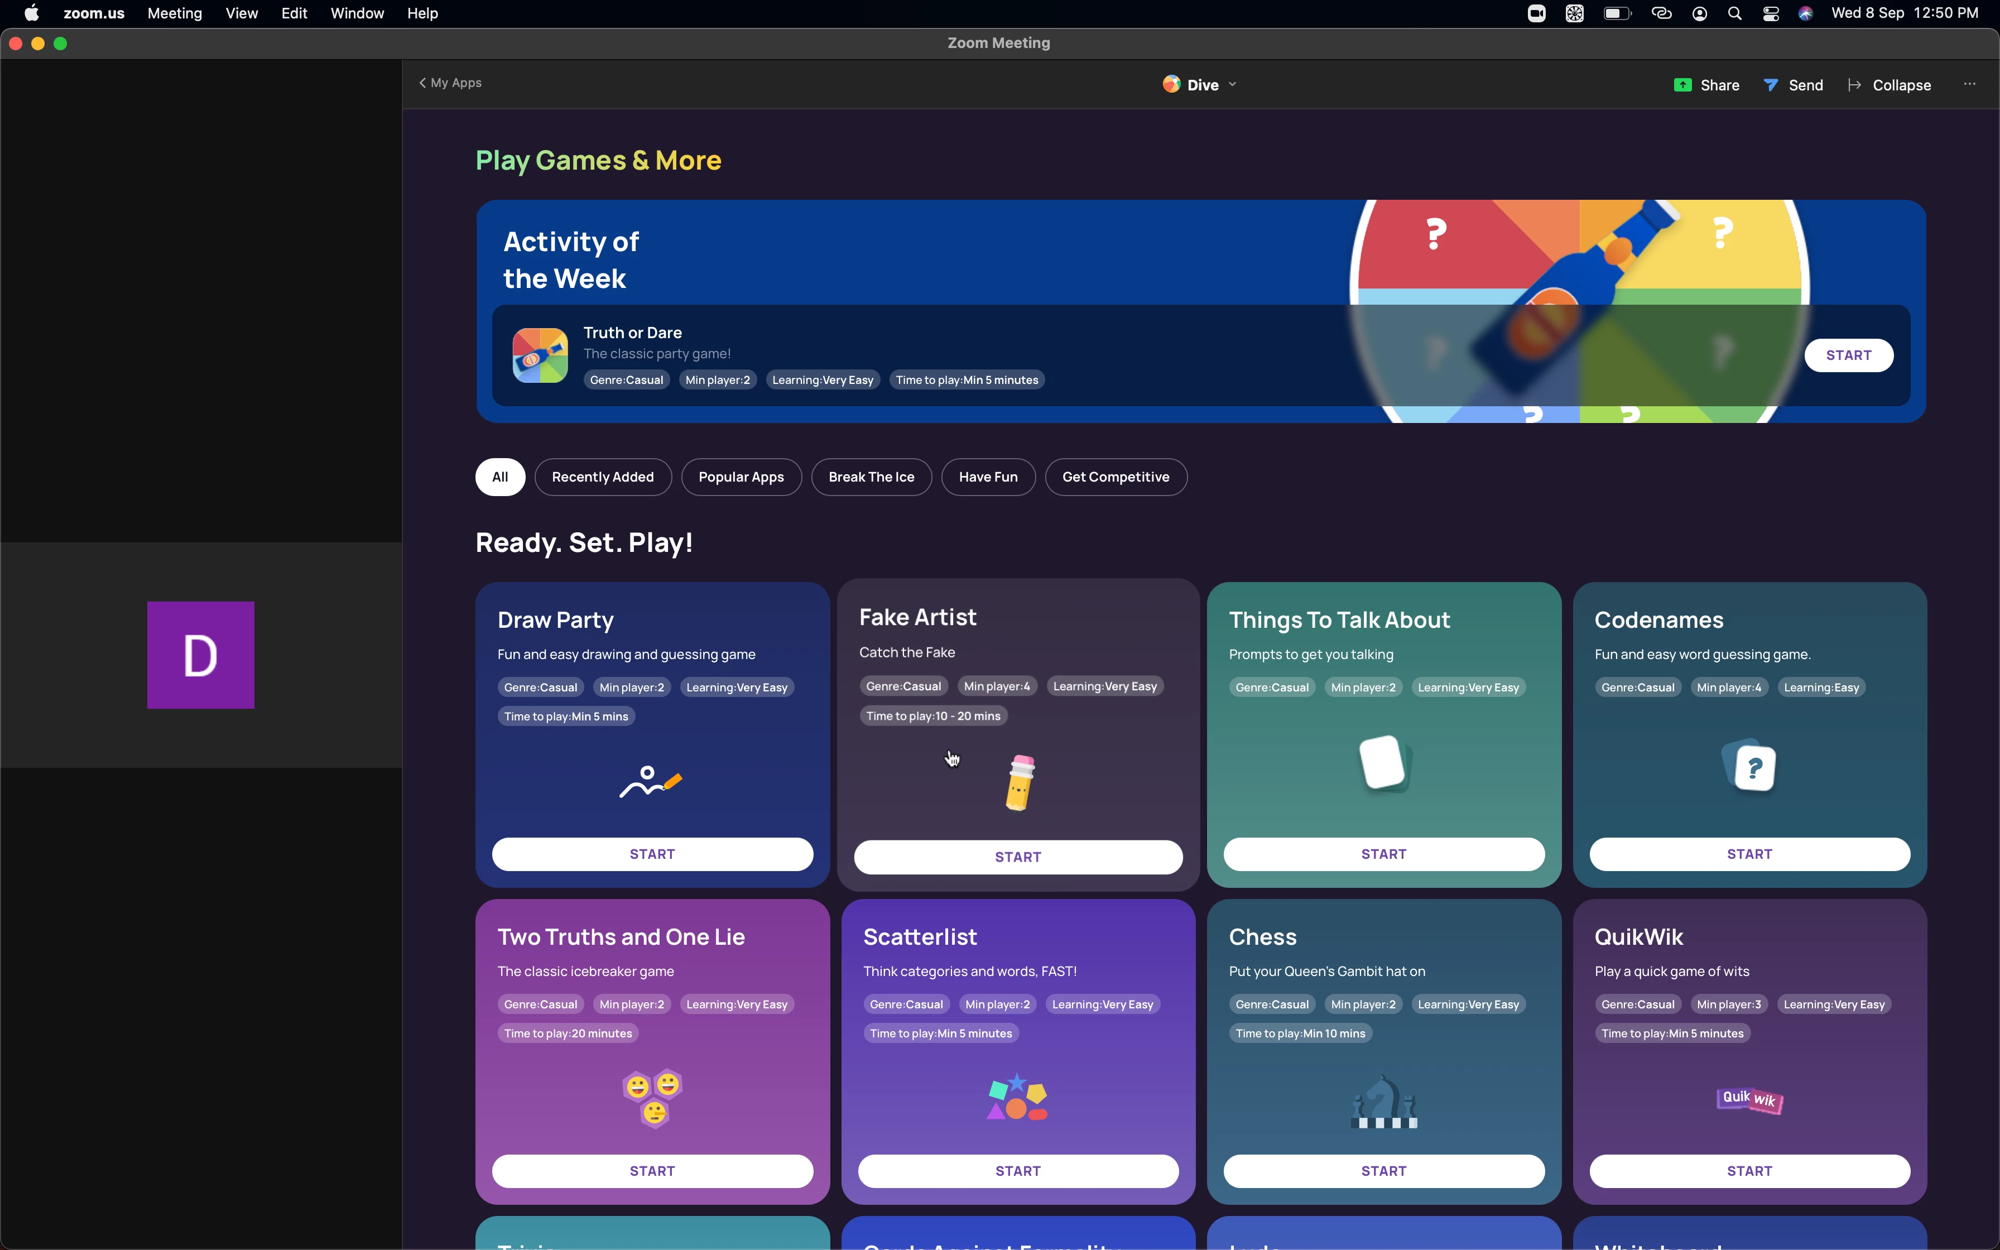This screenshot has height=1250, width=2000.
Task: Start the Scatterlist game
Action: point(1017,1171)
